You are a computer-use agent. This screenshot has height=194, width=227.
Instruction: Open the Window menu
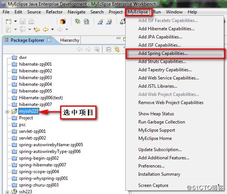point(174,12)
